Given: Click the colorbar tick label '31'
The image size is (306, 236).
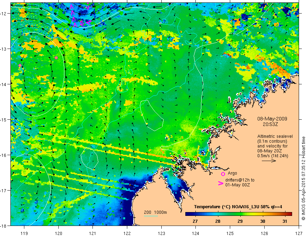Looking at the screenshot, I should (x=285, y=221).
